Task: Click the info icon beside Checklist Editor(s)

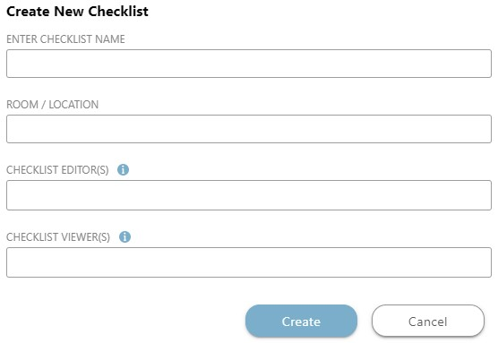Action: 124,169
